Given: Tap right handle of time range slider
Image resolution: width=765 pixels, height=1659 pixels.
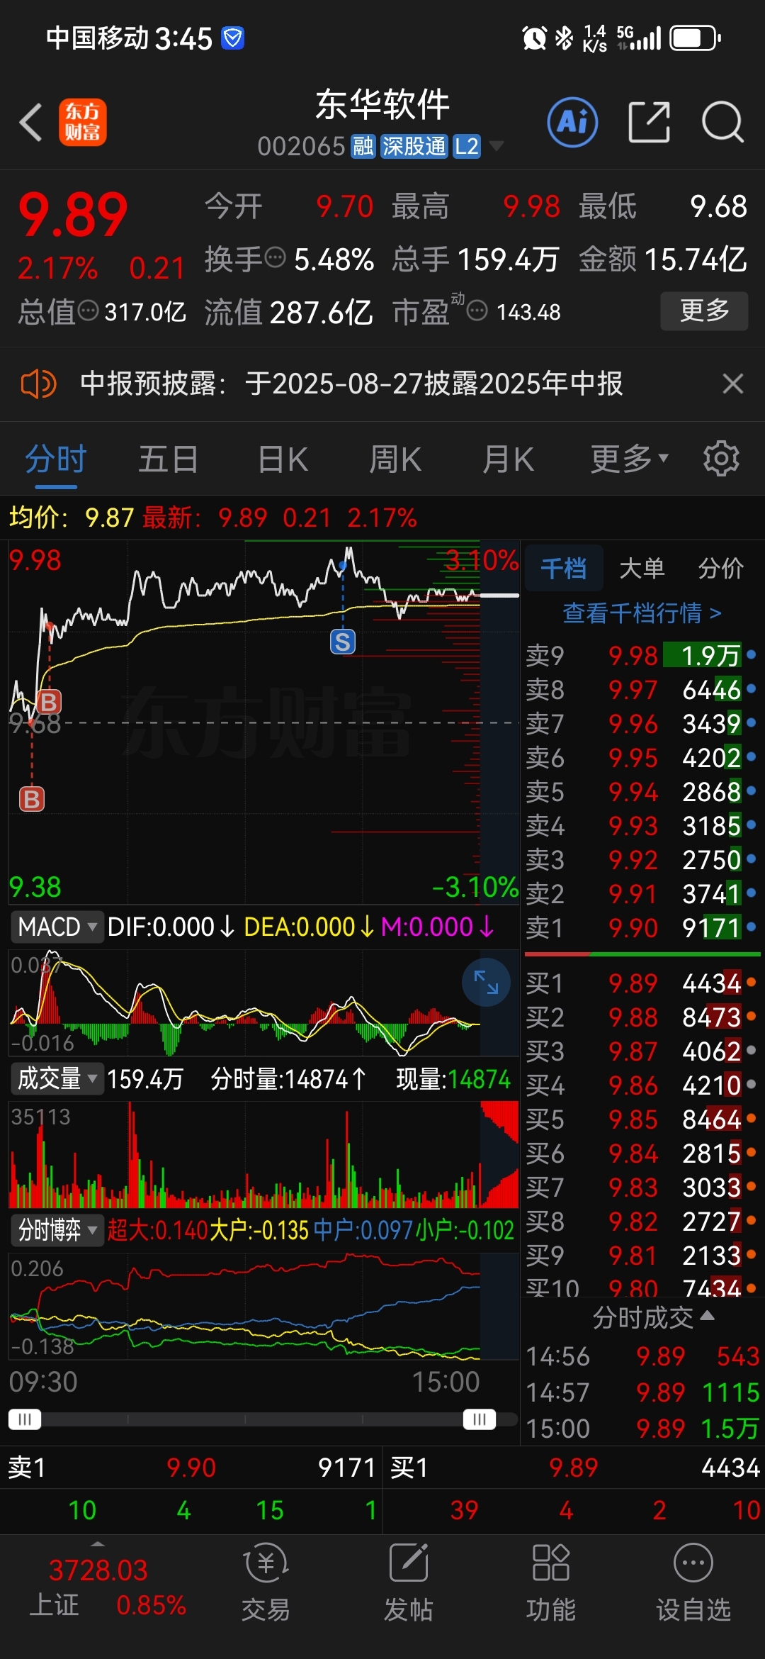Looking at the screenshot, I should tap(480, 1419).
